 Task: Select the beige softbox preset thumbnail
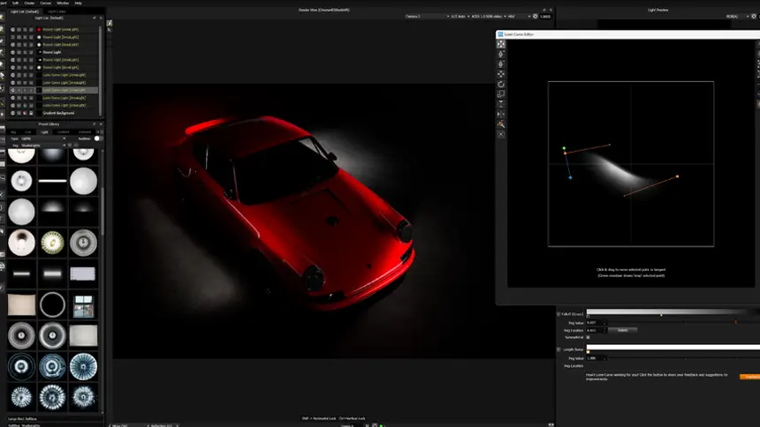(x=21, y=304)
